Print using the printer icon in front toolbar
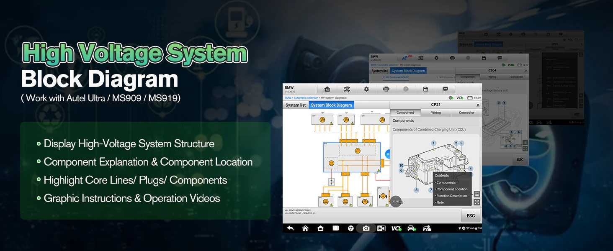This screenshot has height=251, width=613. point(386,89)
